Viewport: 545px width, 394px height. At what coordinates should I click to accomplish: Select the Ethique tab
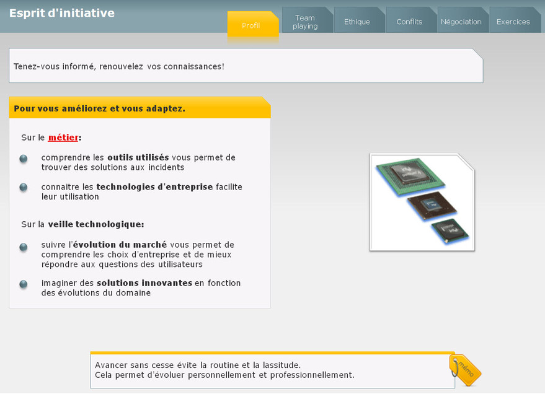pyautogui.click(x=357, y=22)
